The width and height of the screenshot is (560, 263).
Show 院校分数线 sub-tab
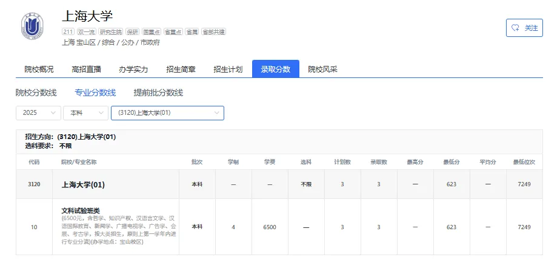[36, 93]
